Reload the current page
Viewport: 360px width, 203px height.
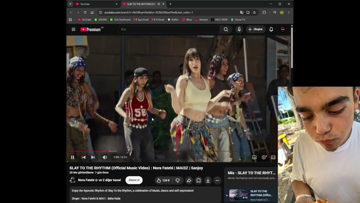click(85, 12)
